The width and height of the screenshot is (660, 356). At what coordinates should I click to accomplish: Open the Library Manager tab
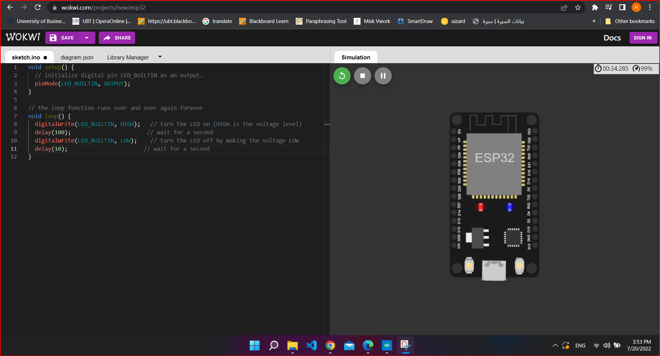pyautogui.click(x=128, y=57)
